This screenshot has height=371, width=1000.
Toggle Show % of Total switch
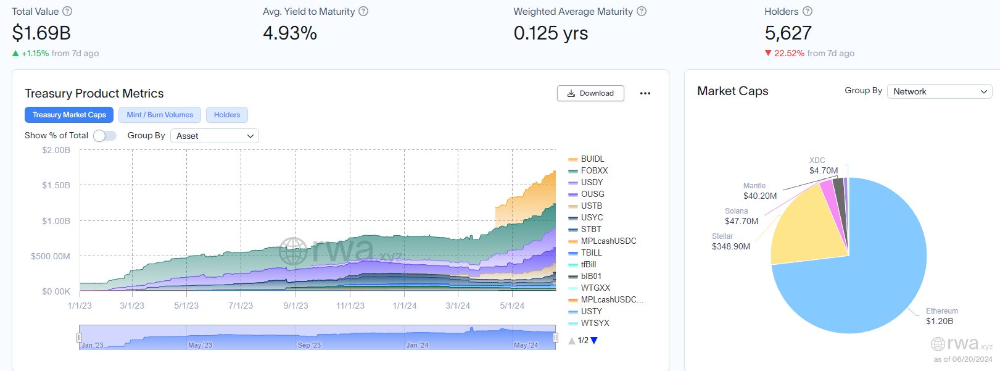pyautogui.click(x=105, y=136)
